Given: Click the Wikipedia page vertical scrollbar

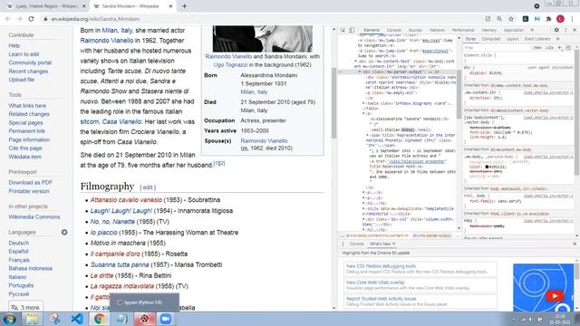Looking at the screenshot, I should (x=333, y=103).
